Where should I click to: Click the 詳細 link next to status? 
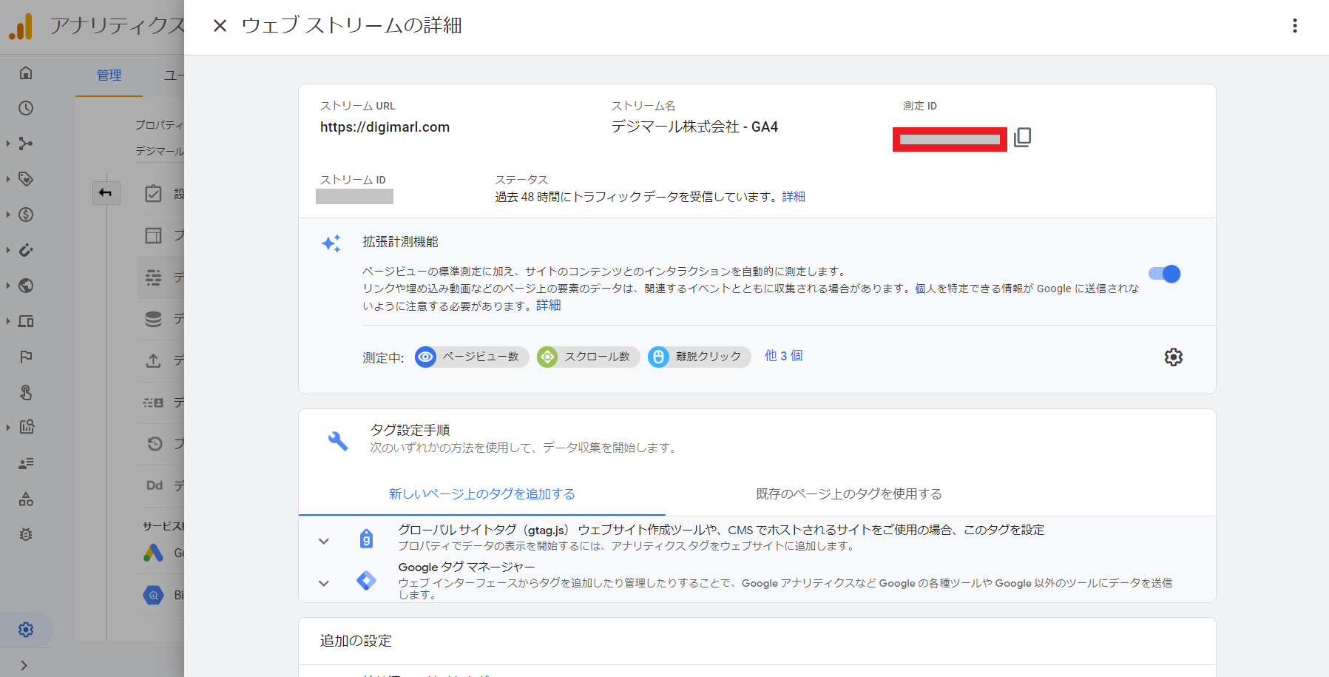tap(794, 197)
